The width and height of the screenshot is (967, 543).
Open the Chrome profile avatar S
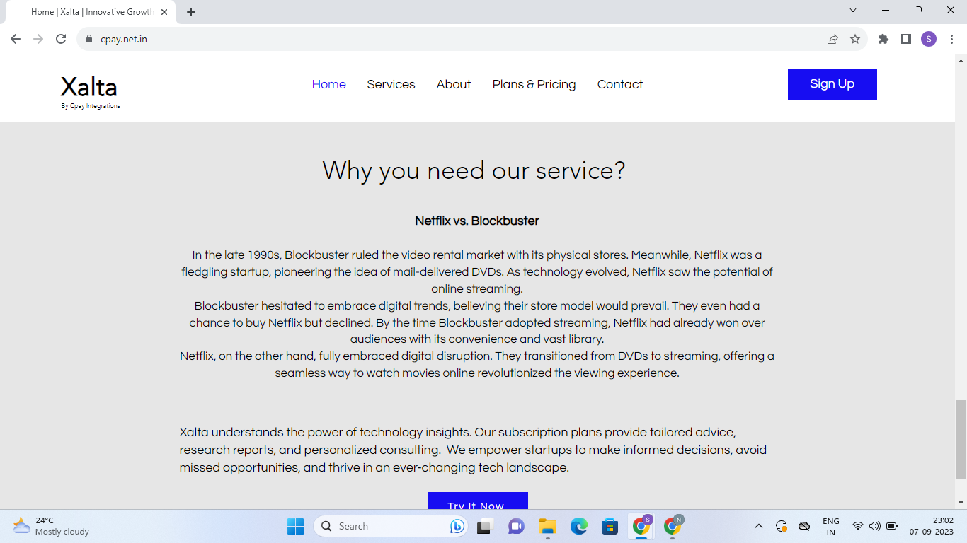[x=929, y=39]
